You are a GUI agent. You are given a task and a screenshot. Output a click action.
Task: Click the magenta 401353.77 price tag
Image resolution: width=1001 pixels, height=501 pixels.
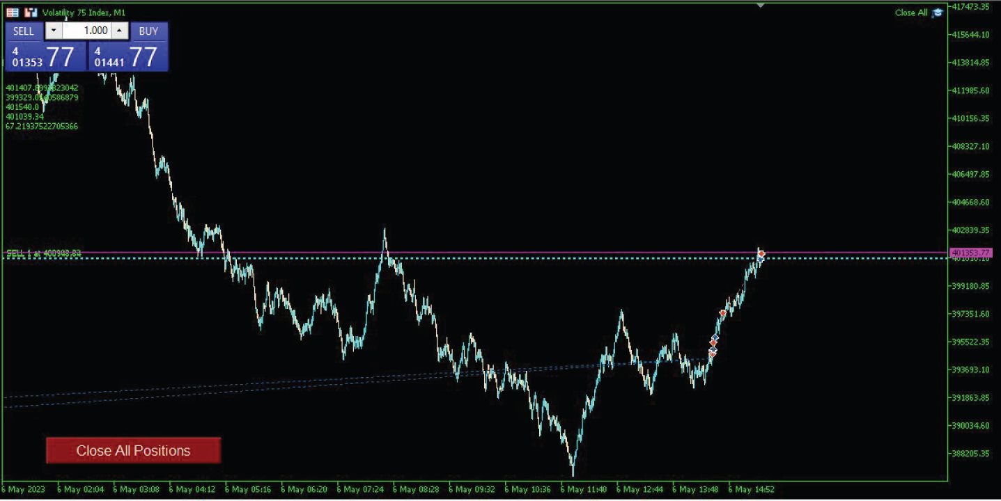click(970, 253)
